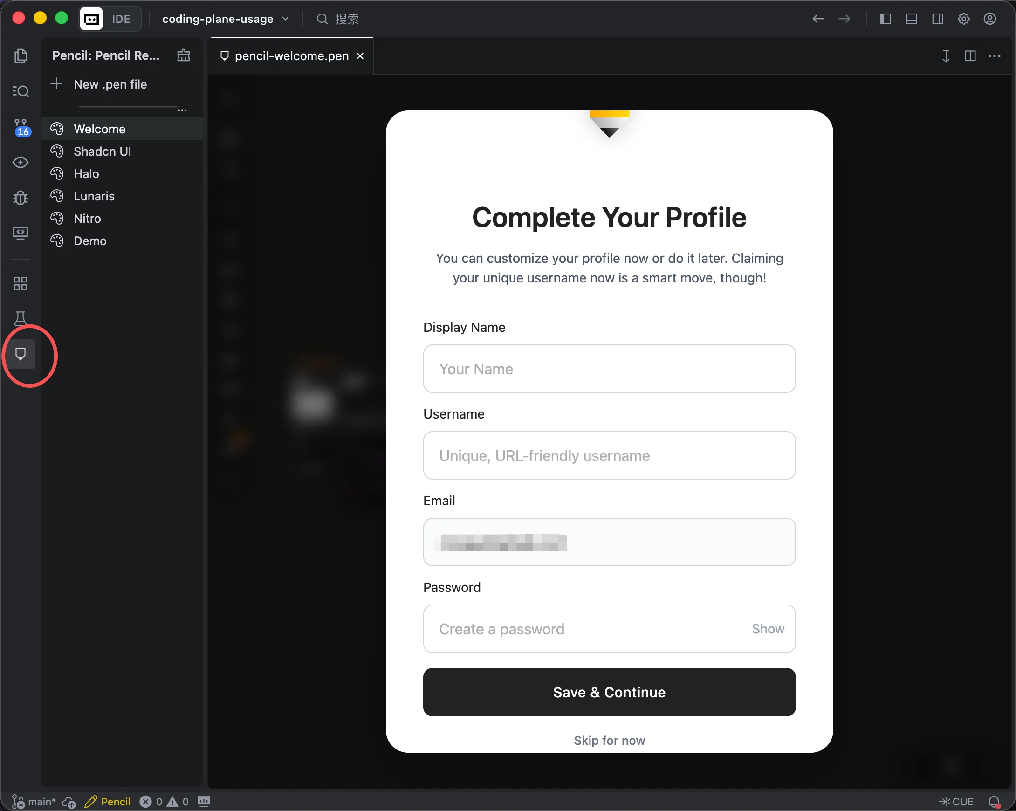Select the Shadcn UI template
Screen dimensions: 1016x811
[x=102, y=151]
